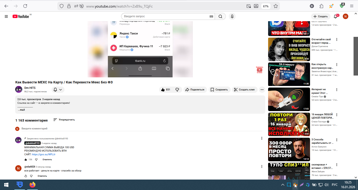The width and height of the screenshot is (358, 190).
Task: Click the Создать клип button
Action: coord(245,90)
